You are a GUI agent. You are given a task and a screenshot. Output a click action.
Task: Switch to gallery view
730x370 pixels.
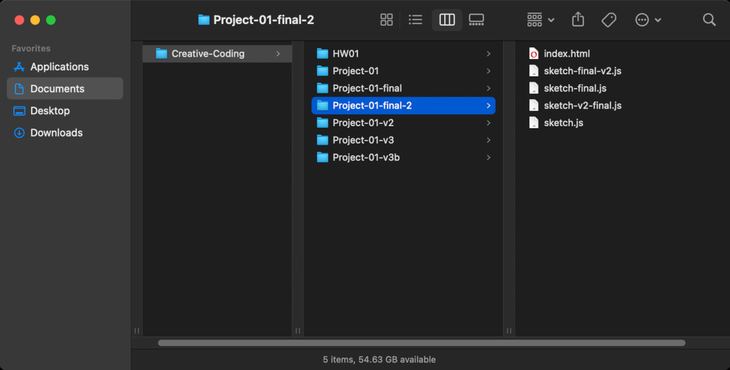pyautogui.click(x=476, y=20)
